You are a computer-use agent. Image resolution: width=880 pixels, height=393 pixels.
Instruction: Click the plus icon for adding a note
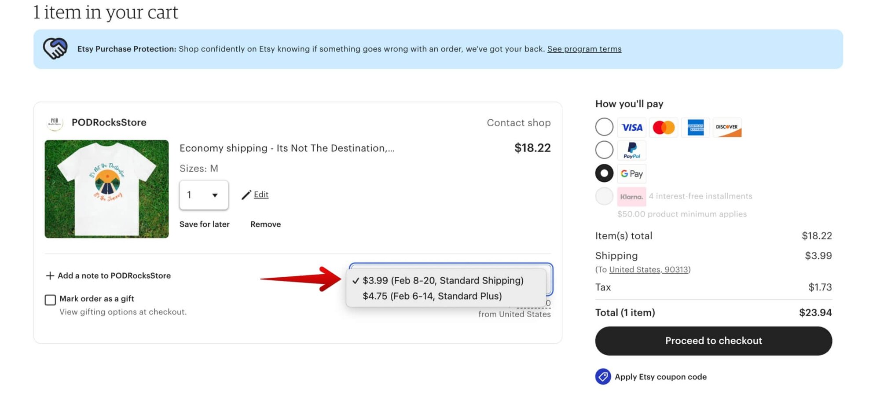point(50,275)
